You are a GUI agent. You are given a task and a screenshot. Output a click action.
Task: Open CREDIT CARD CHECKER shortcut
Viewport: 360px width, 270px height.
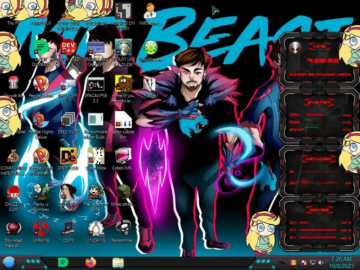point(96,47)
